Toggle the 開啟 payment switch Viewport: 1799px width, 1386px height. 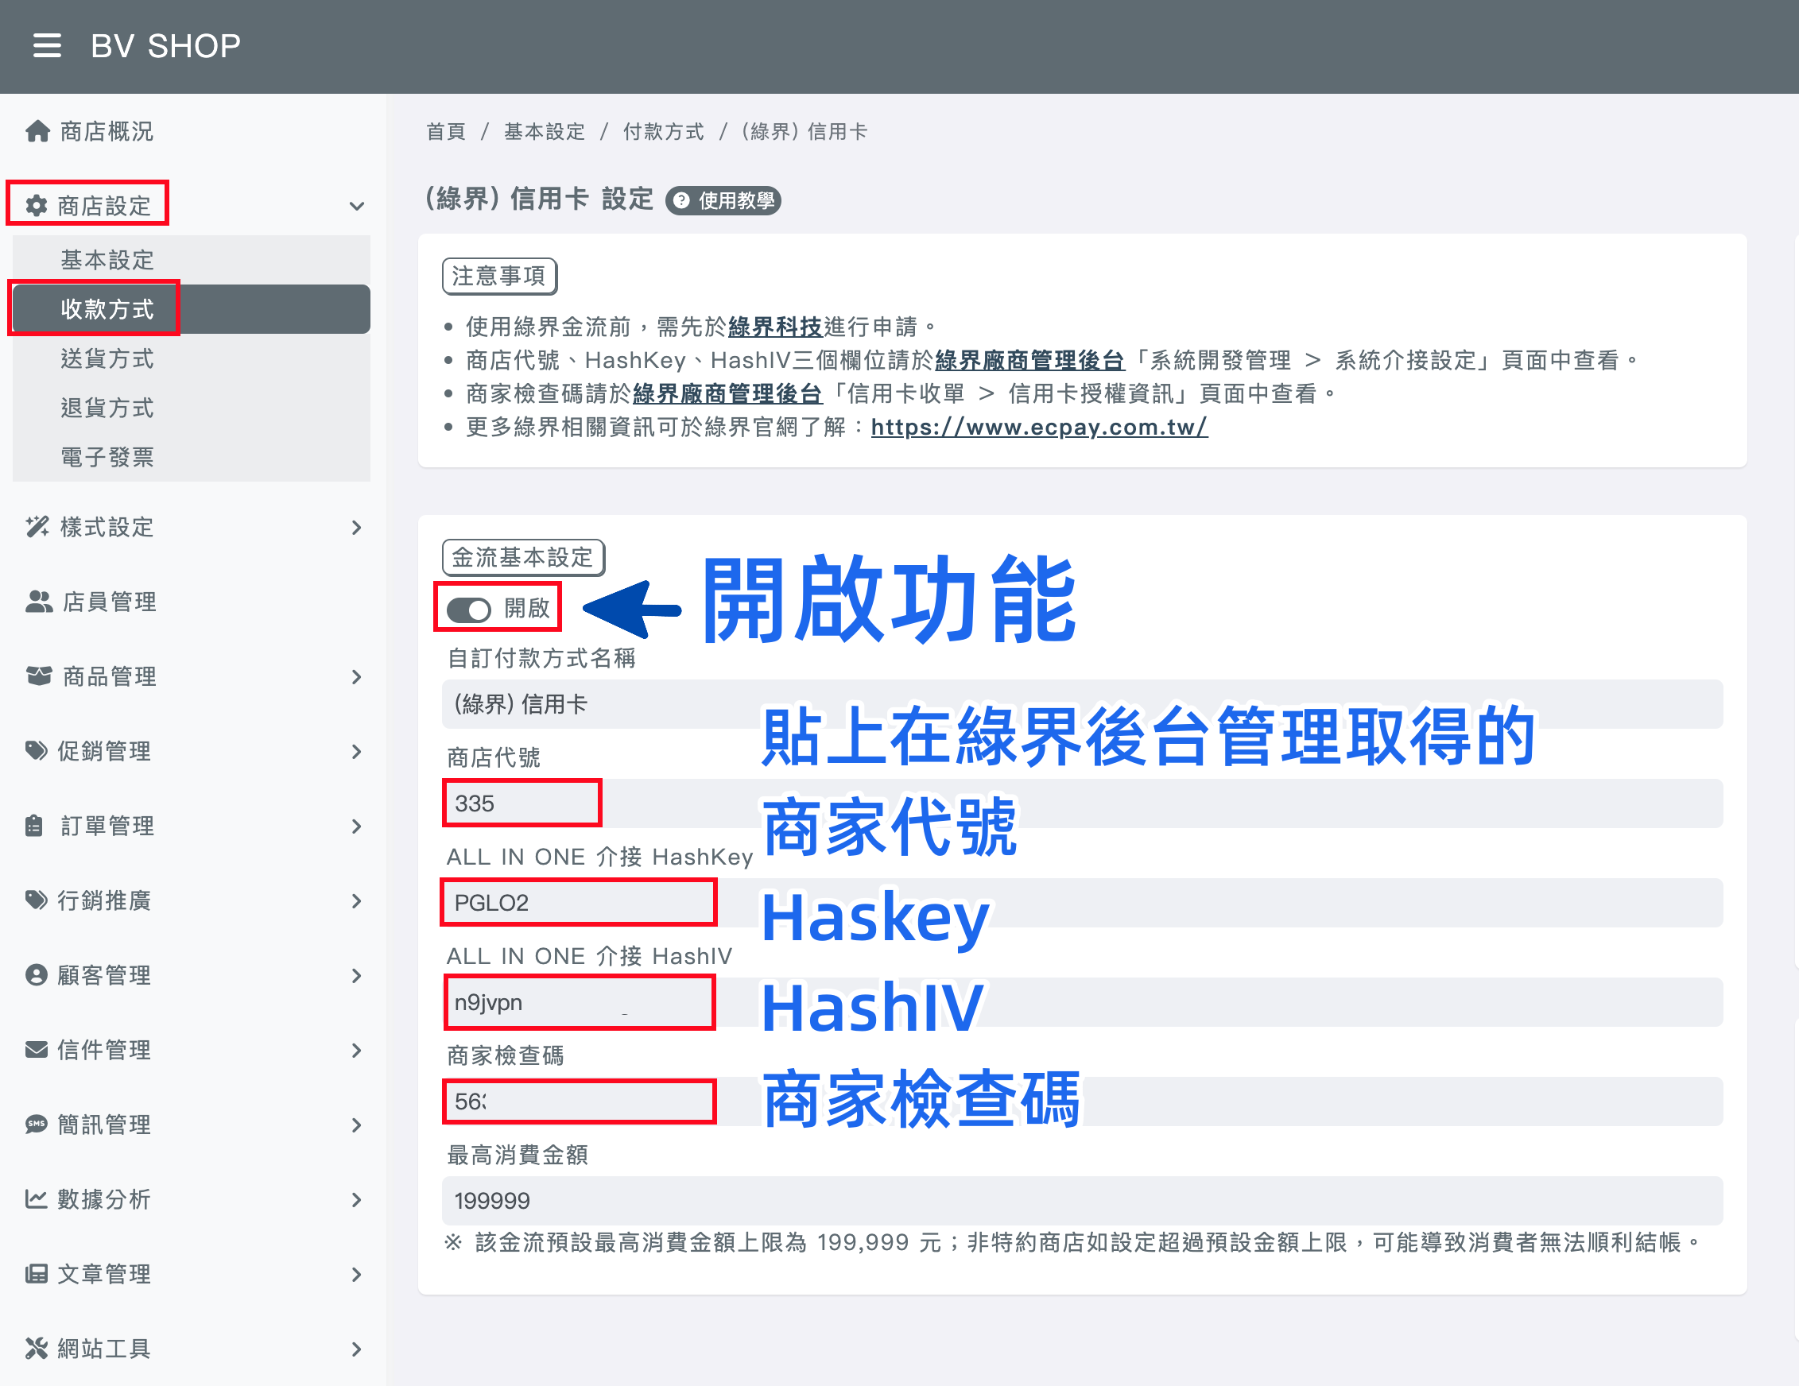tap(469, 610)
